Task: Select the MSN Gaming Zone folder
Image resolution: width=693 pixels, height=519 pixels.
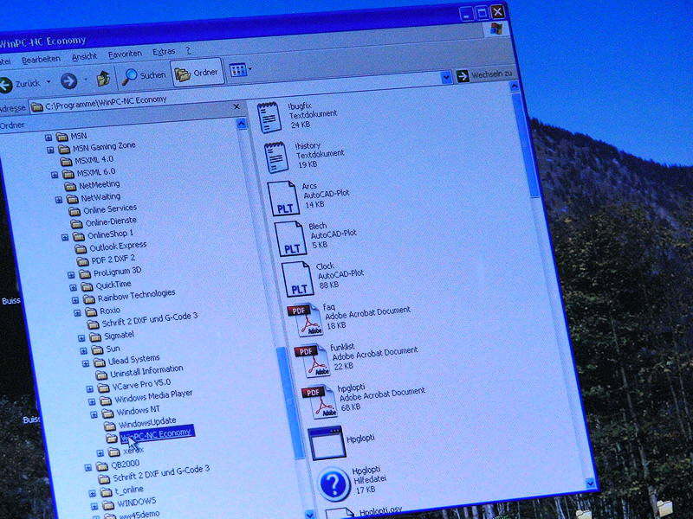Action: 104,146
